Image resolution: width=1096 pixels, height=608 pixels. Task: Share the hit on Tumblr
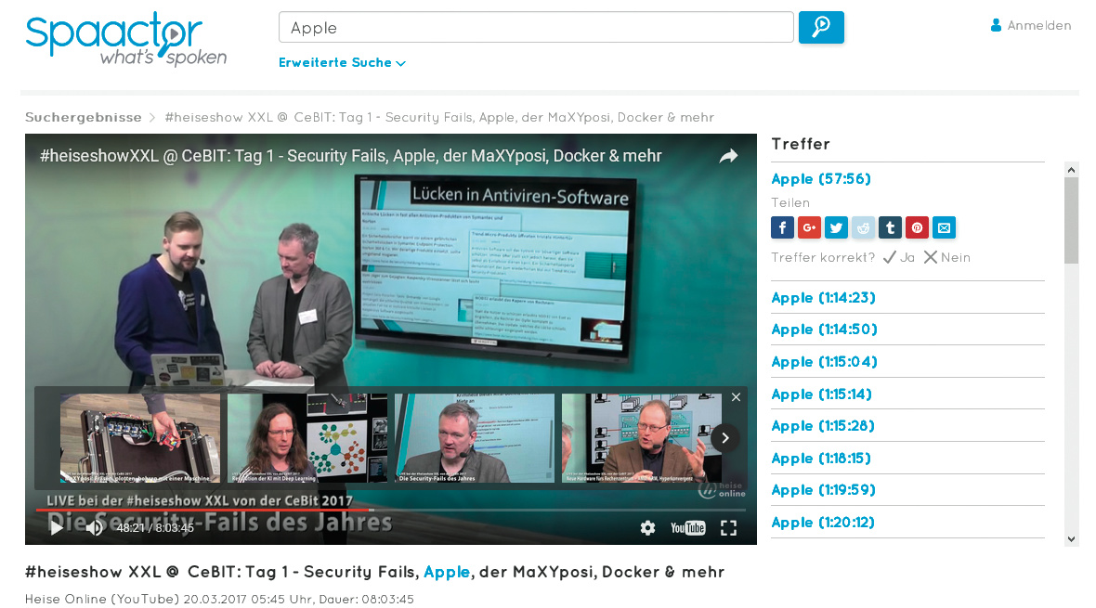tap(891, 227)
